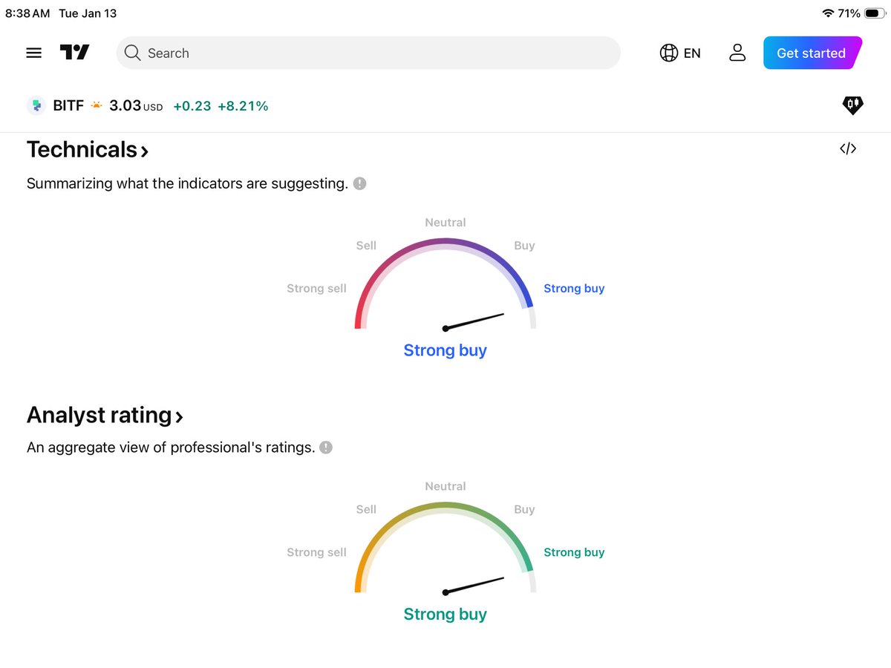
Task: Click side Strong buy label on Analyst gauge
Action: coord(574,552)
